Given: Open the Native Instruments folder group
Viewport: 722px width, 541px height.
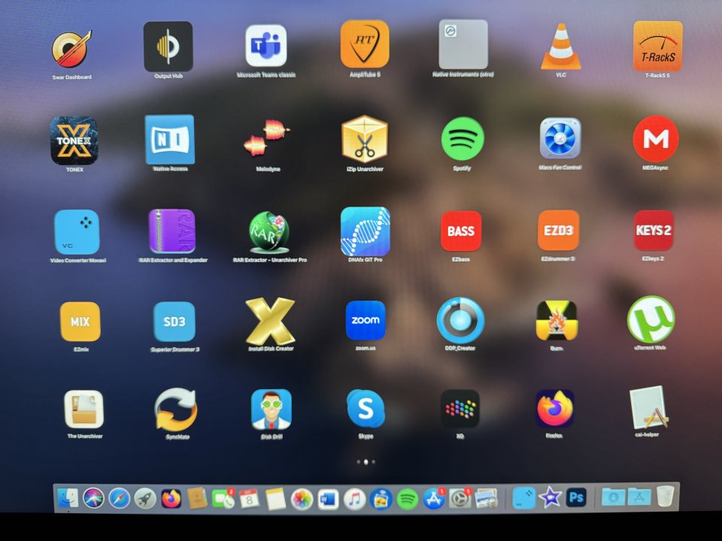Looking at the screenshot, I should coord(463,44).
